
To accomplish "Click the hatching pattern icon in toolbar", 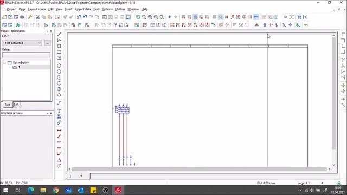I will (241, 25).
